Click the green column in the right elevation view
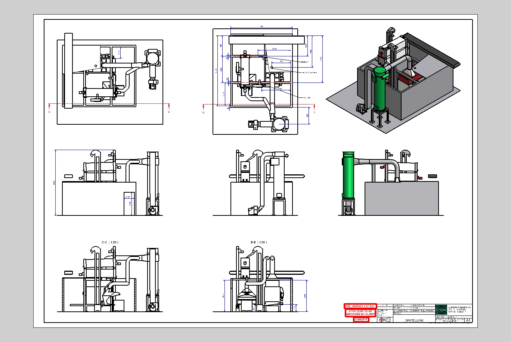 348,175
